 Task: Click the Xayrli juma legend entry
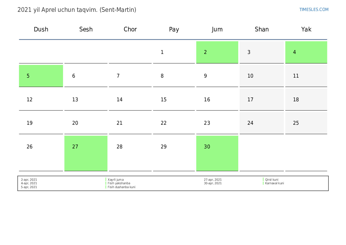116,180
